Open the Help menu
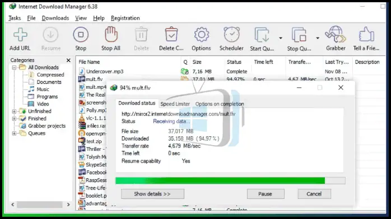The width and height of the screenshot is (391, 219). click(99, 18)
